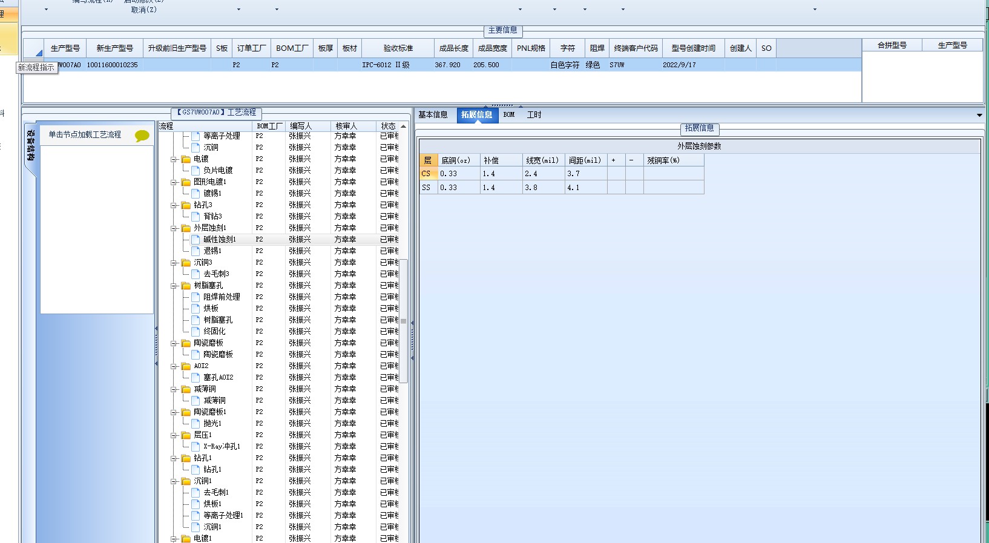989x543 pixels.
Task: Collapse the 钻孔3 tree node
Action: [x=174, y=205]
